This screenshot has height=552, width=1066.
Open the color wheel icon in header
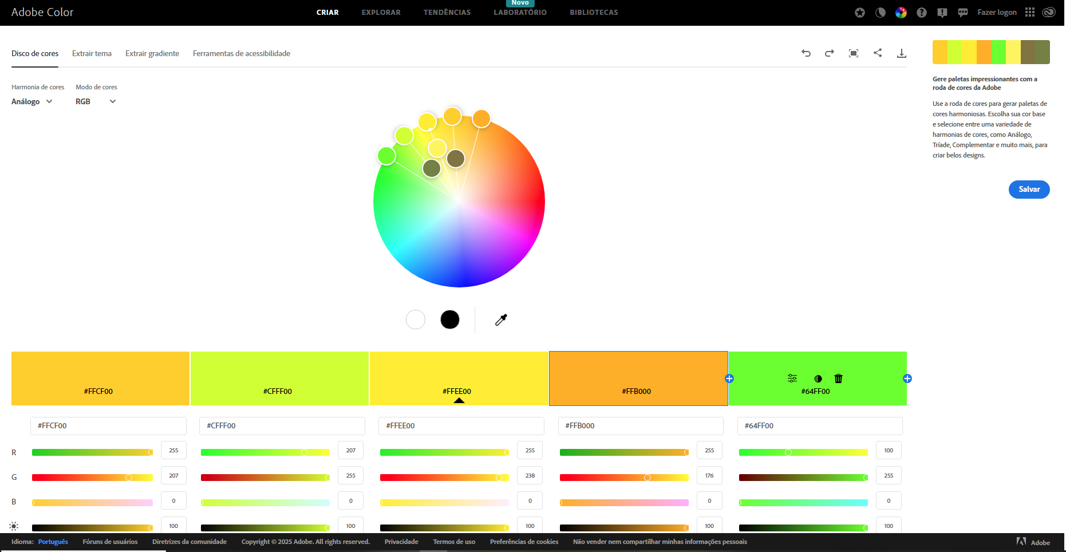(x=901, y=13)
